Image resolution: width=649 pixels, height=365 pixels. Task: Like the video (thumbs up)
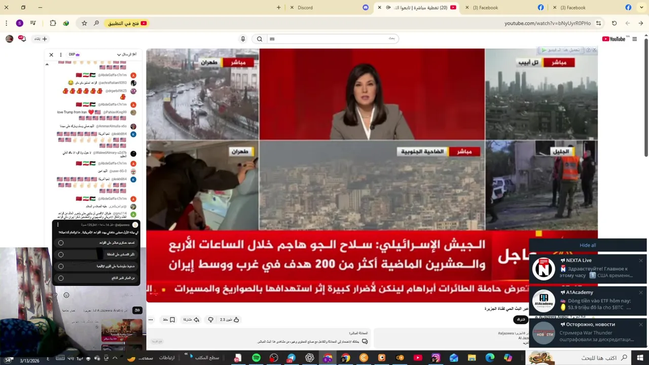coord(230,320)
